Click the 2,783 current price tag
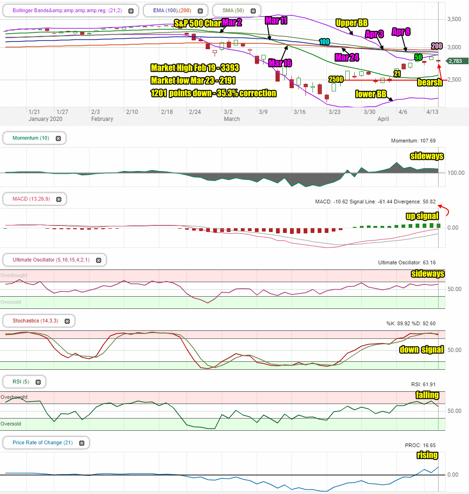Screen dimensions: 469x494 point(457,61)
